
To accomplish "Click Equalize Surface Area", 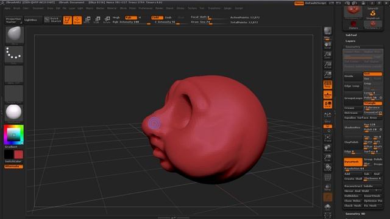I will (x=363, y=117).
